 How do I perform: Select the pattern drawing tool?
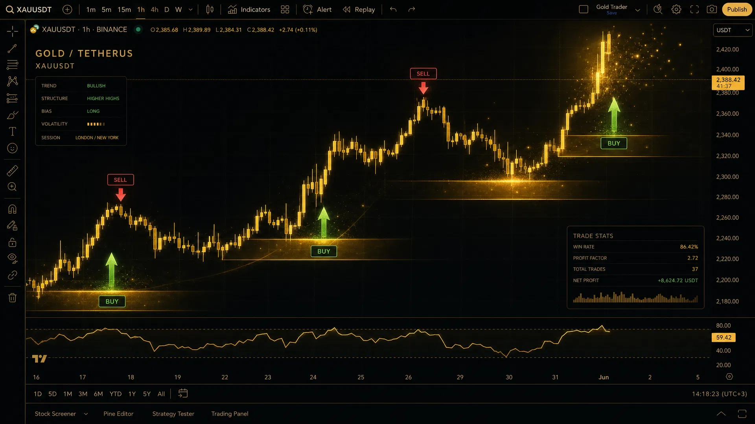coord(13,81)
